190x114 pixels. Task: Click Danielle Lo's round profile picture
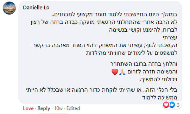pyautogui.click(x=9, y=8)
